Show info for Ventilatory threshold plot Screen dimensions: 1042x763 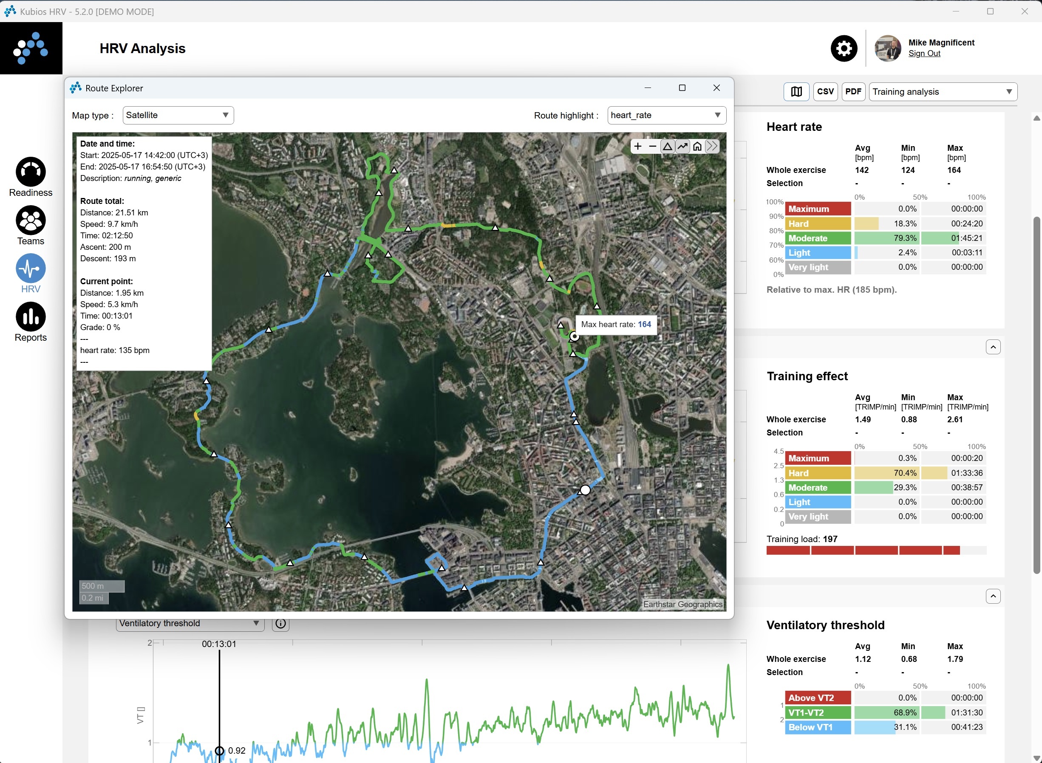280,624
